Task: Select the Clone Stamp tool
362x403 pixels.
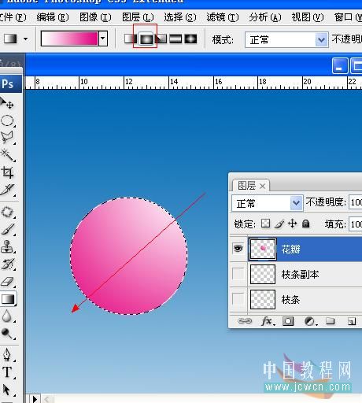Action: click(x=7, y=246)
